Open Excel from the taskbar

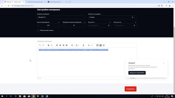click(x=42, y=96)
